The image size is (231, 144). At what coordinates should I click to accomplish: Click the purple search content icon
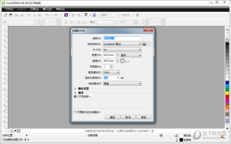coord(66,15)
